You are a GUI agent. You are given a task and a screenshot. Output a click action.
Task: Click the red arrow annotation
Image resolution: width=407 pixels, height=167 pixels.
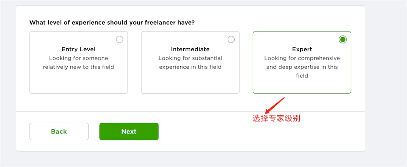(275, 105)
